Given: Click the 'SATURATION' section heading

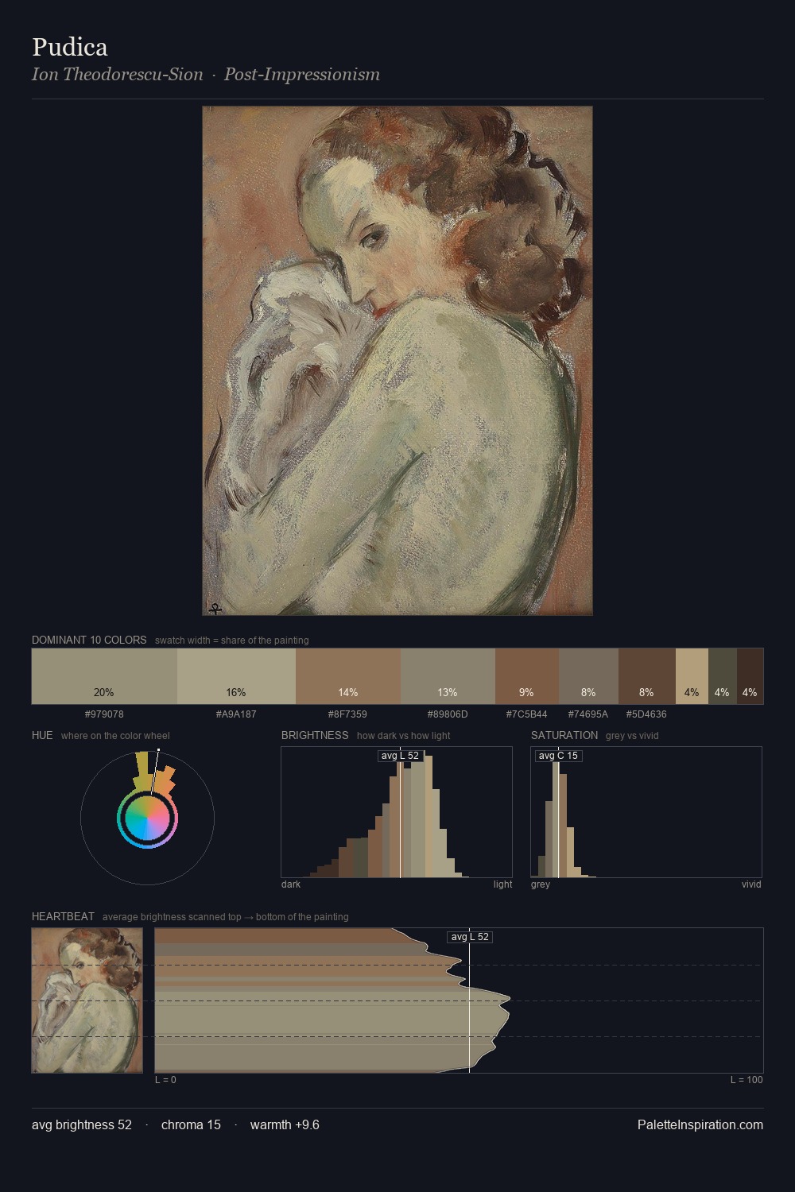Looking at the screenshot, I should 564,736.
